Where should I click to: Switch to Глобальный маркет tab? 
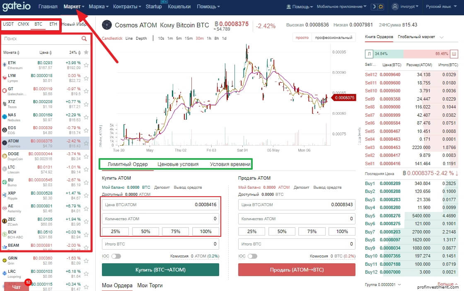point(416,37)
